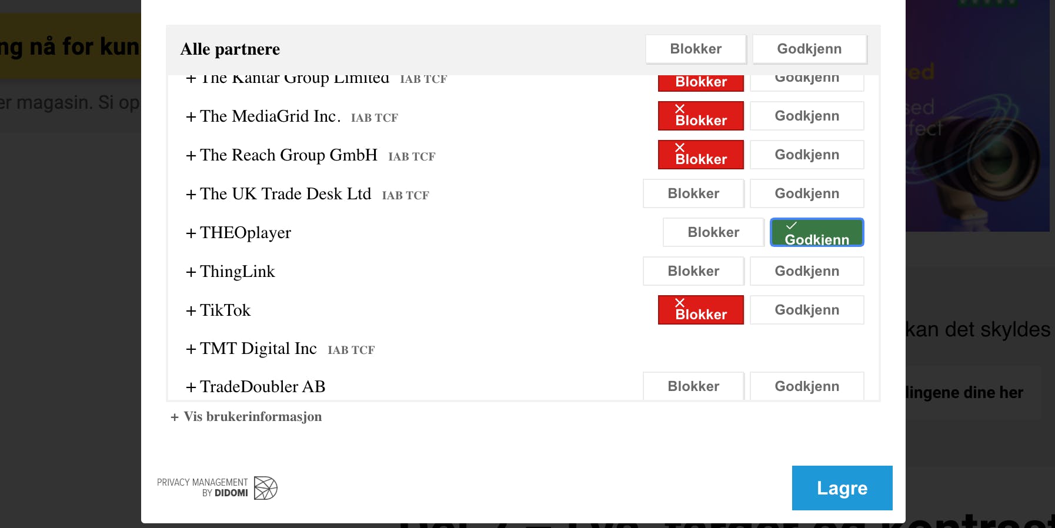Viewport: 1055px width, 528px height.
Task: Toggle Blokker for The Reach Group GmbH
Action: [701, 155]
